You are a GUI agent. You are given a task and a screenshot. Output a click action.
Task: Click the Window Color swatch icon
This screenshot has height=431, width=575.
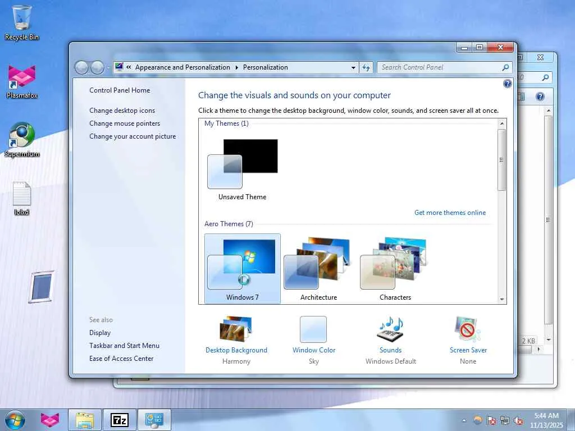[x=313, y=329]
